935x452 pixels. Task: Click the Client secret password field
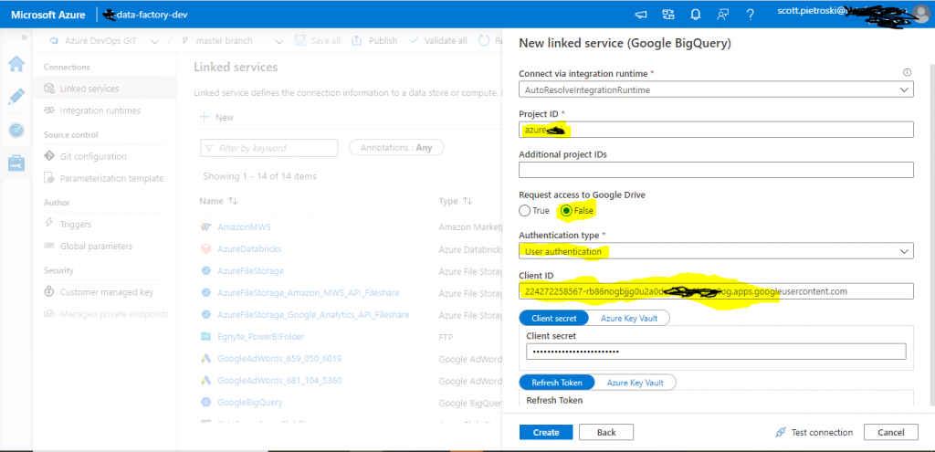[716, 352]
